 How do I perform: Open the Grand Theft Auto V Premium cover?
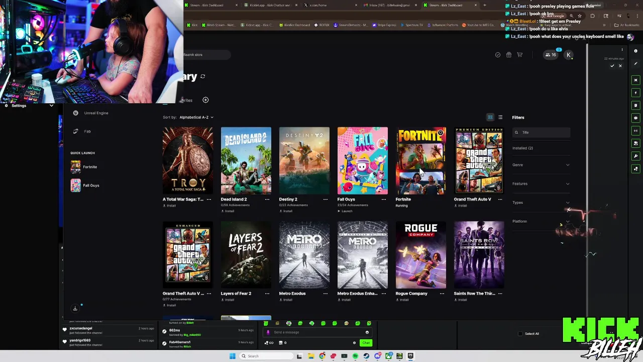[479, 160]
